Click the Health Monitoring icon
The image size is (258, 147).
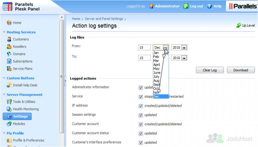point(9,109)
